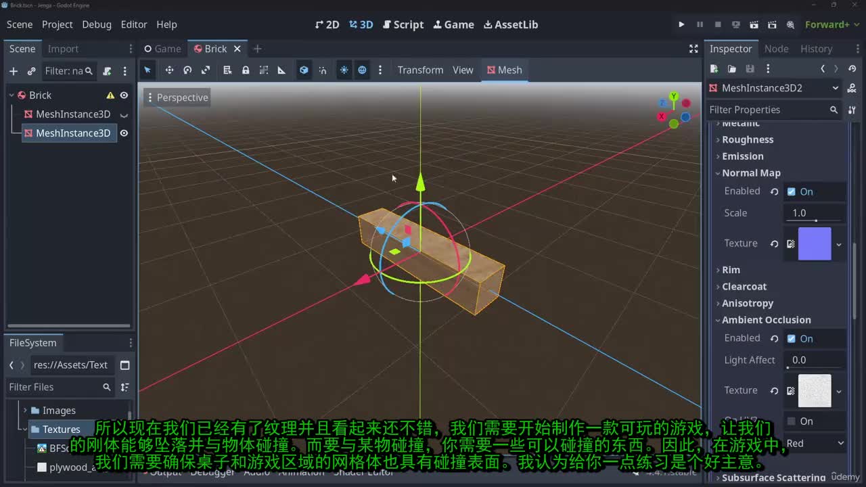Toggle Brick node visibility eye
This screenshot has height=487, width=866.
[x=124, y=95]
